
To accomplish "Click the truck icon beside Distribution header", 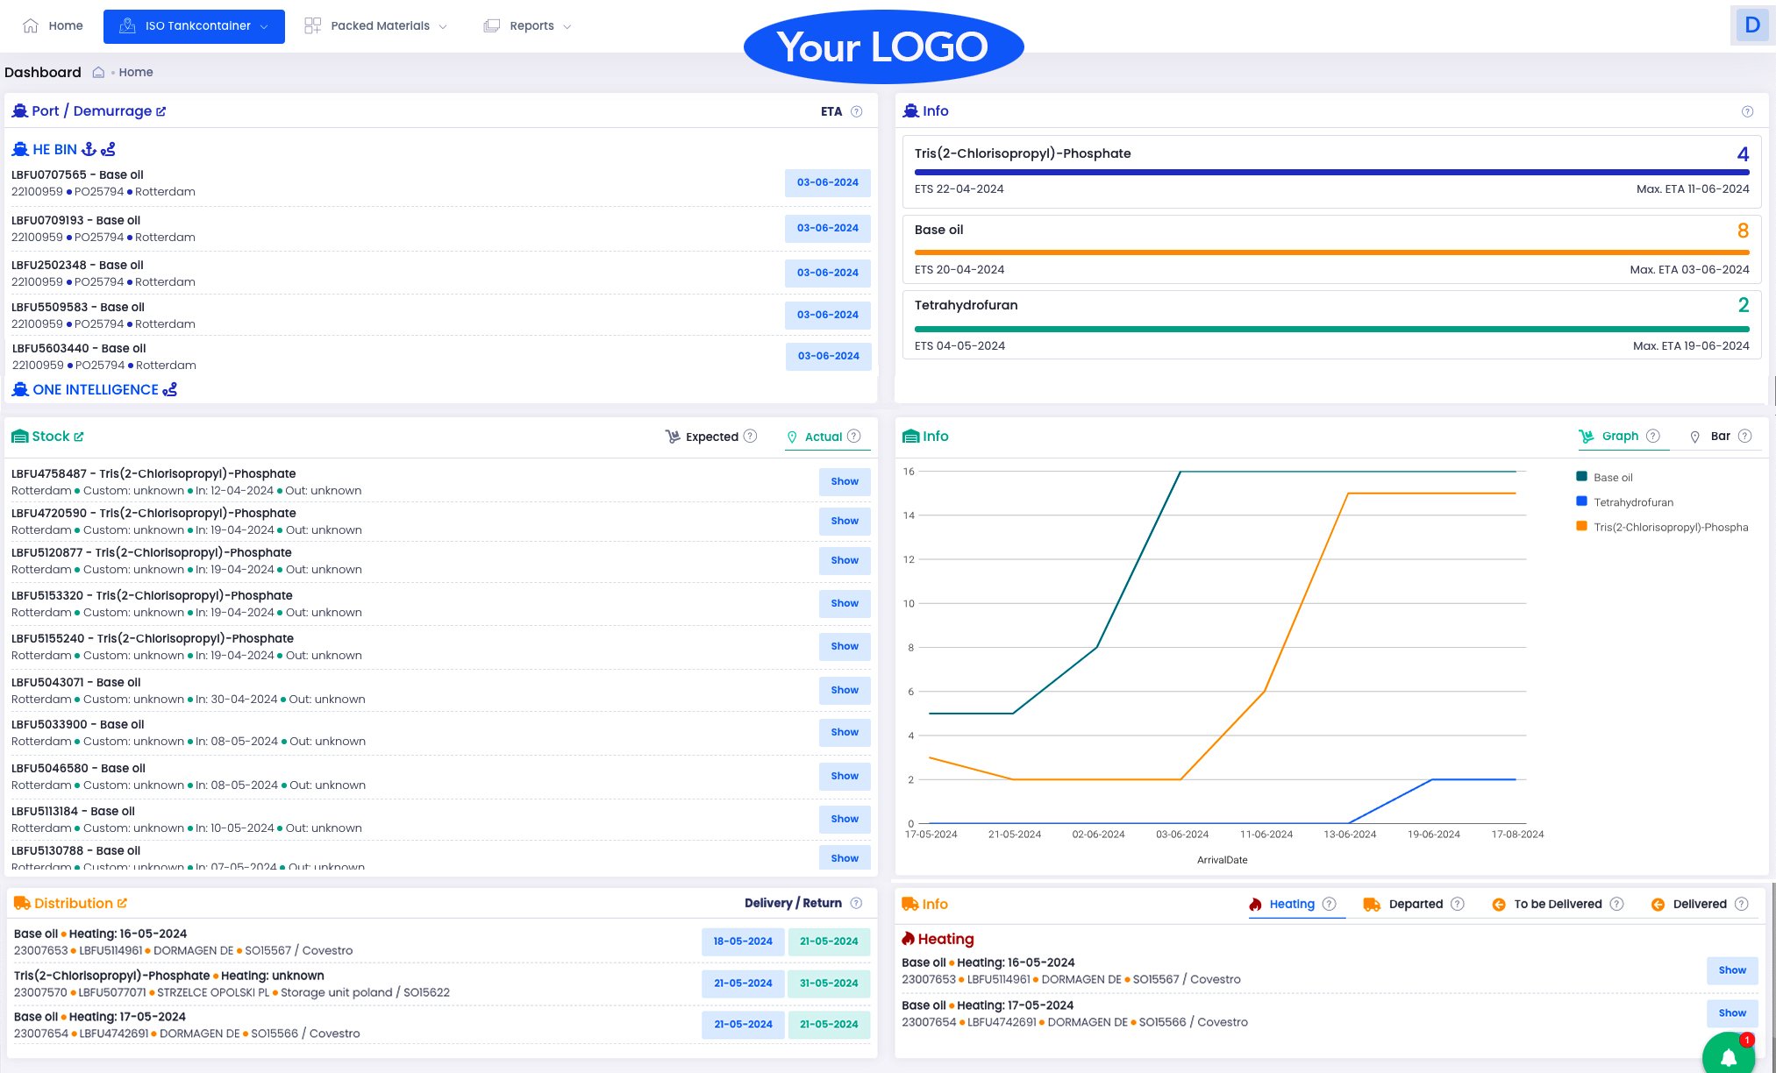I will 21,903.
